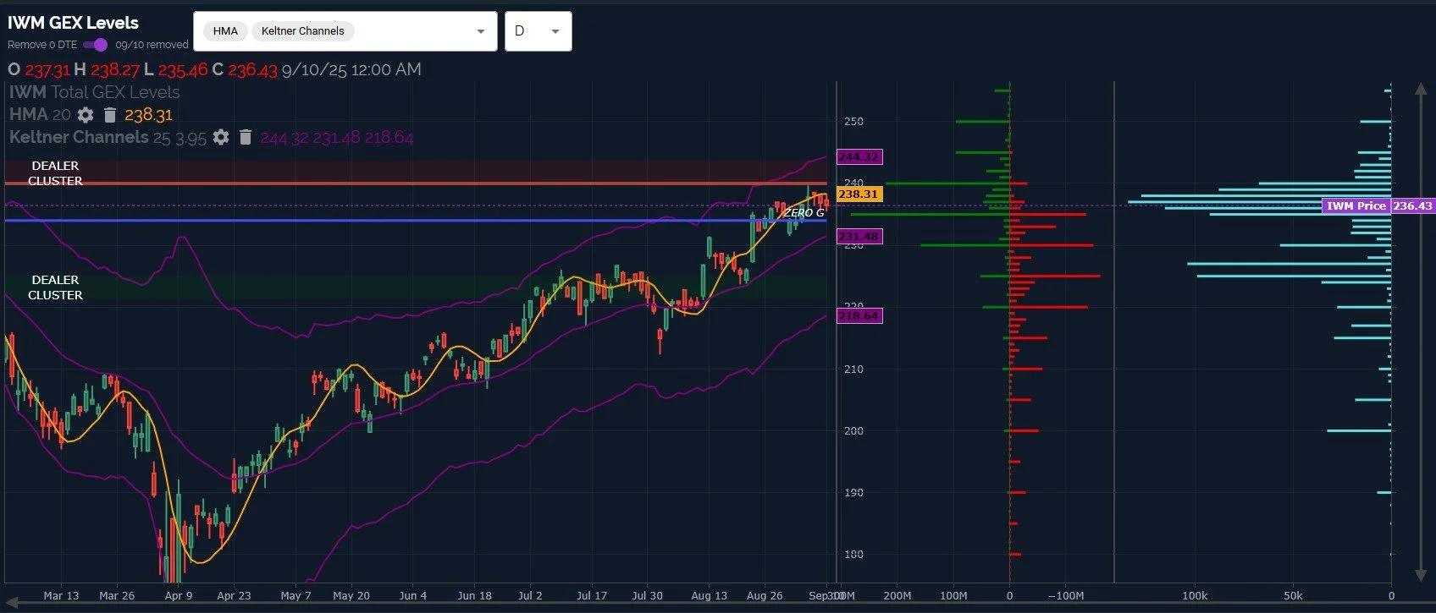Delete the Keltner Channels indicator
The image size is (1436, 613).
click(x=246, y=137)
